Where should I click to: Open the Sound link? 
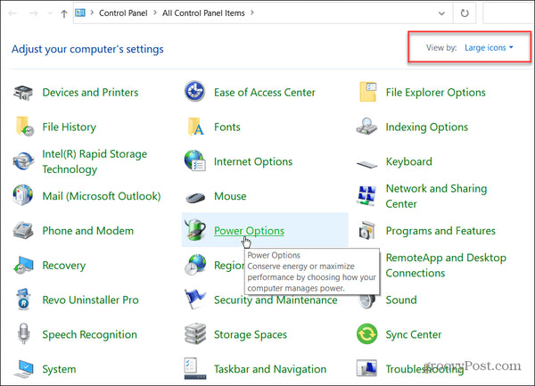pyautogui.click(x=401, y=300)
